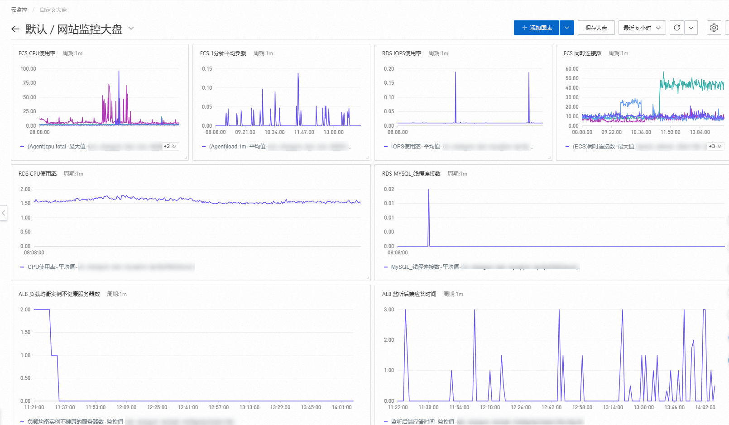Click the back arrow beside dashboard title

coord(15,29)
